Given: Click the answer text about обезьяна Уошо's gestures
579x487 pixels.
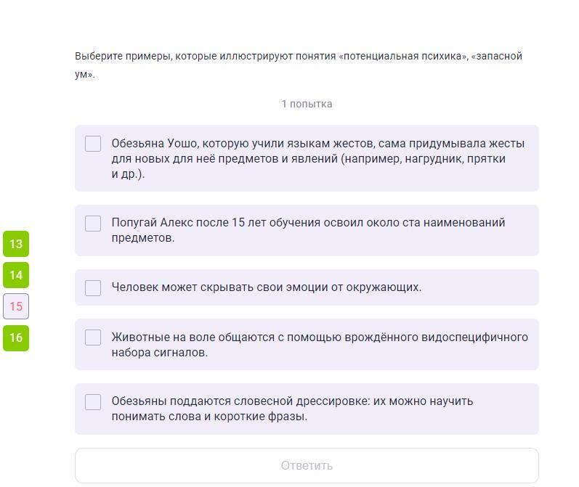Looking at the screenshot, I should click(318, 159).
